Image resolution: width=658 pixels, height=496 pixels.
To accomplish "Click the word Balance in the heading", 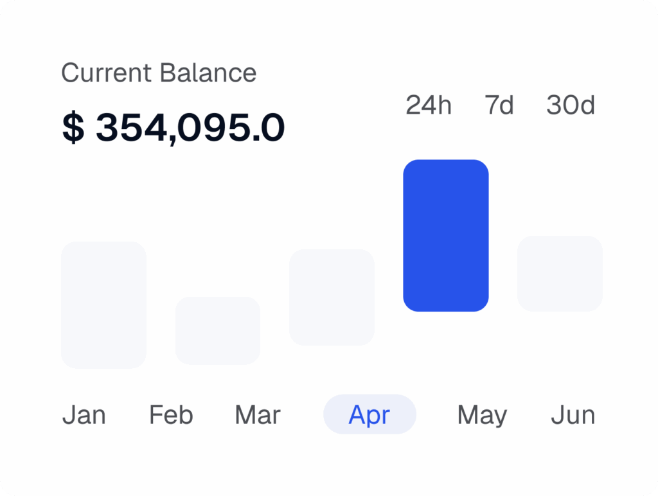I will point(208,73).
